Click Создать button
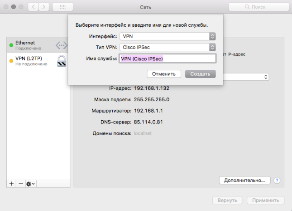Screen dimensions: 292x211 201,74
